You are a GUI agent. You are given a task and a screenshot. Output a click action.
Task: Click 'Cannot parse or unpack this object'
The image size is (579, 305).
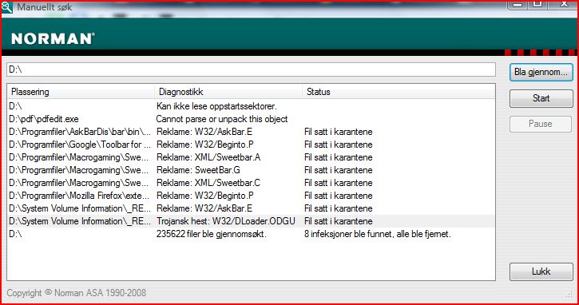(222, 119)
